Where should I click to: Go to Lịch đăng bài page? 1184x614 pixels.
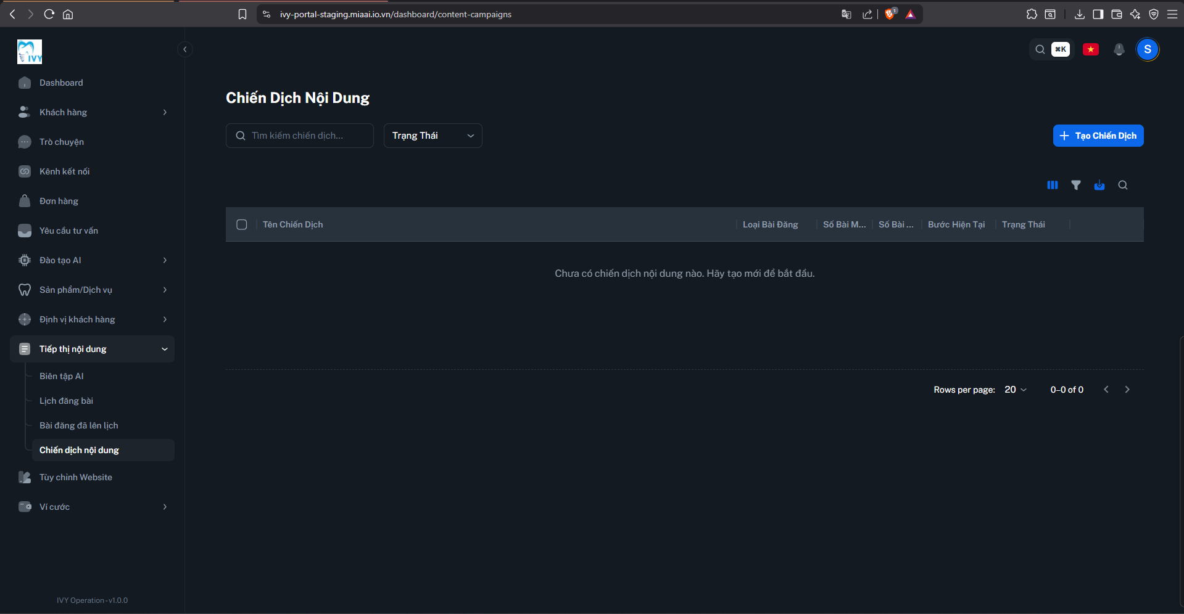coord(67,401)
